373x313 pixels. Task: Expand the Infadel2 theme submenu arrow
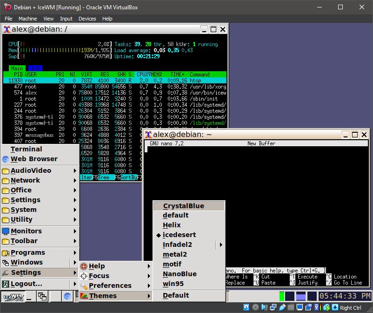click(x=221, y=245)
